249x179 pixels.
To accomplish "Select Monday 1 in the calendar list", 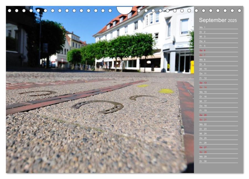I will 203,27.
